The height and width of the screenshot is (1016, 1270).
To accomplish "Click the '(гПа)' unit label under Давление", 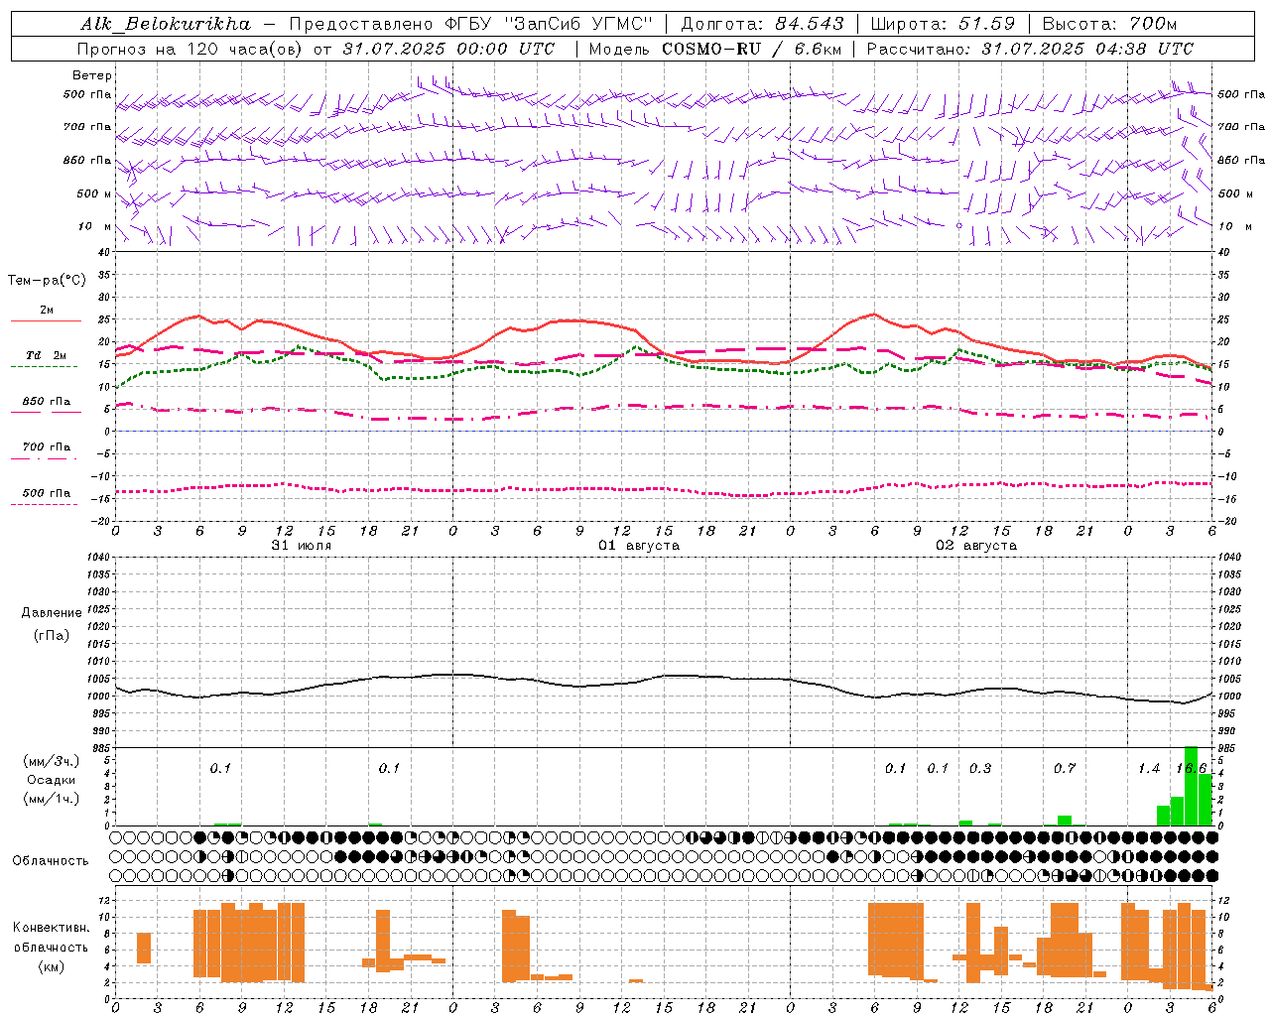I will pyautogui.click(x=52, y=635).
